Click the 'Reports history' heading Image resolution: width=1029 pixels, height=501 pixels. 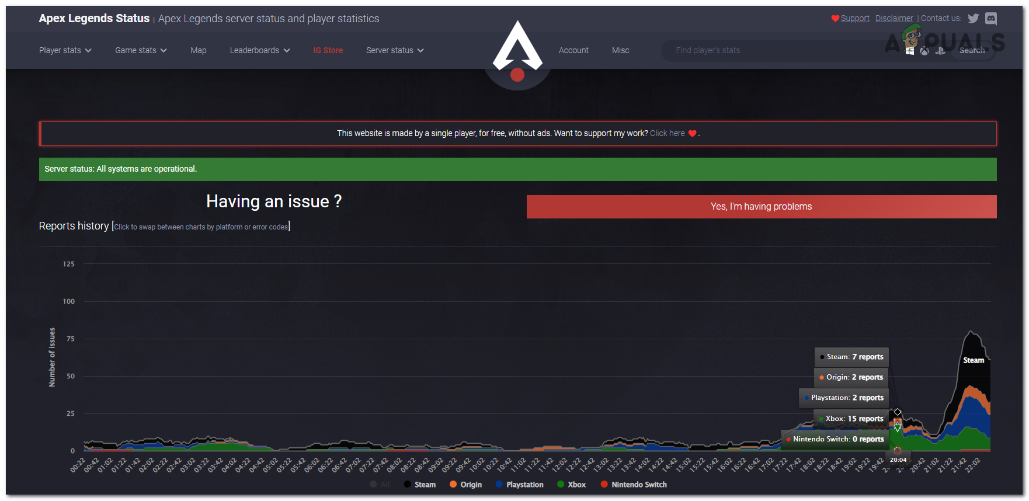coord(74,226)
